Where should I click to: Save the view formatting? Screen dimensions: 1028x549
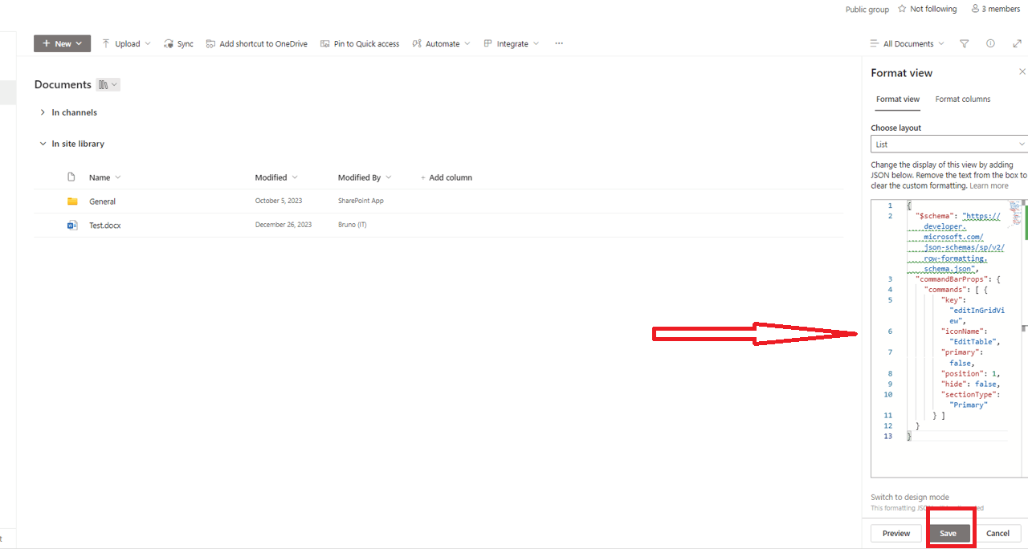pyautogui.click(x=948, y=533)
